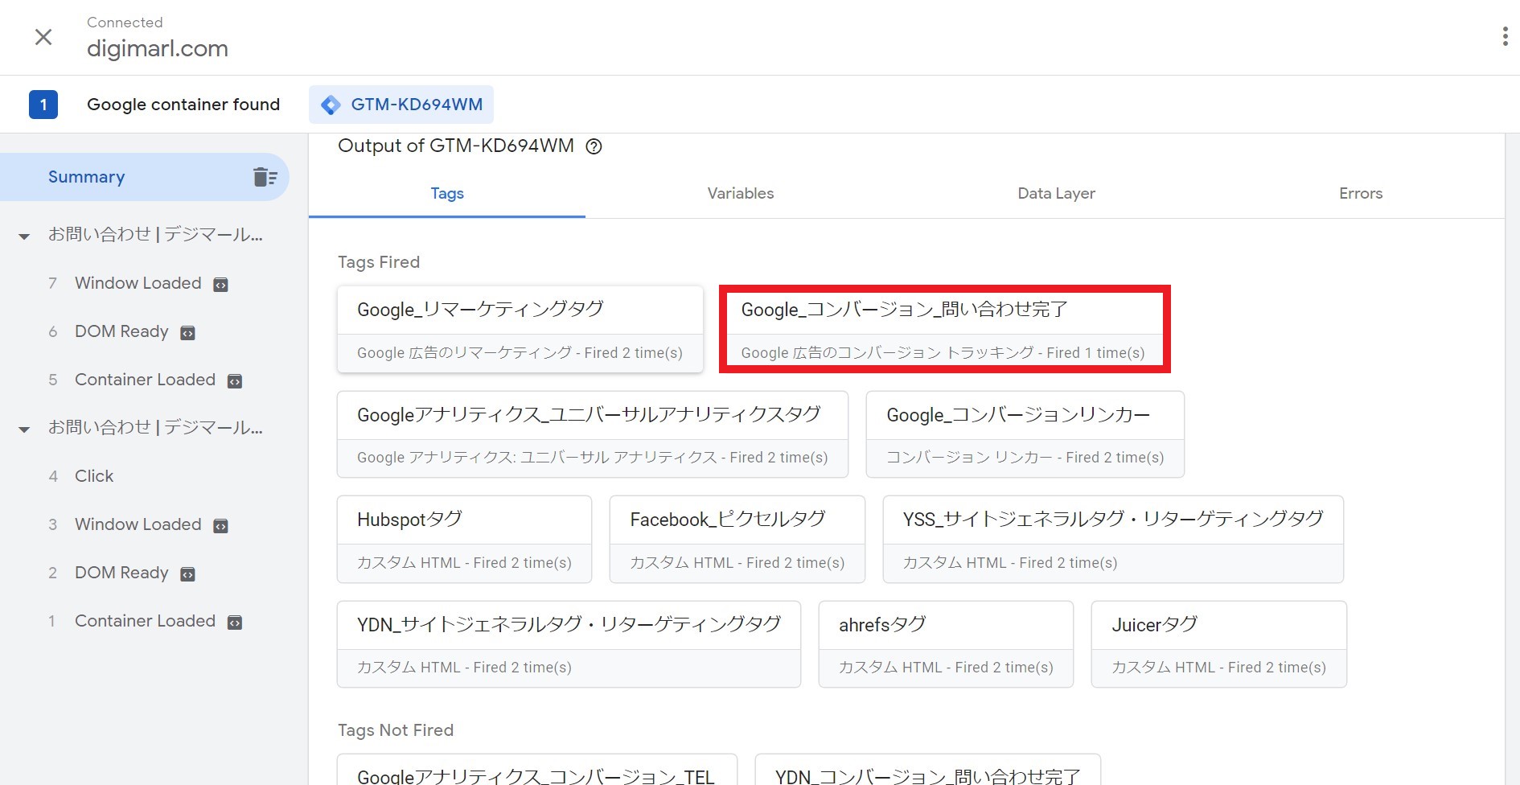Select the Summary item in sidebar
Image resolution: width=1520 pixels, height=785 pixels.
(145, 177)
